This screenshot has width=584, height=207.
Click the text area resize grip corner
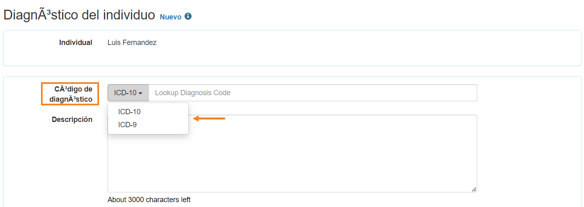(474, 189)
